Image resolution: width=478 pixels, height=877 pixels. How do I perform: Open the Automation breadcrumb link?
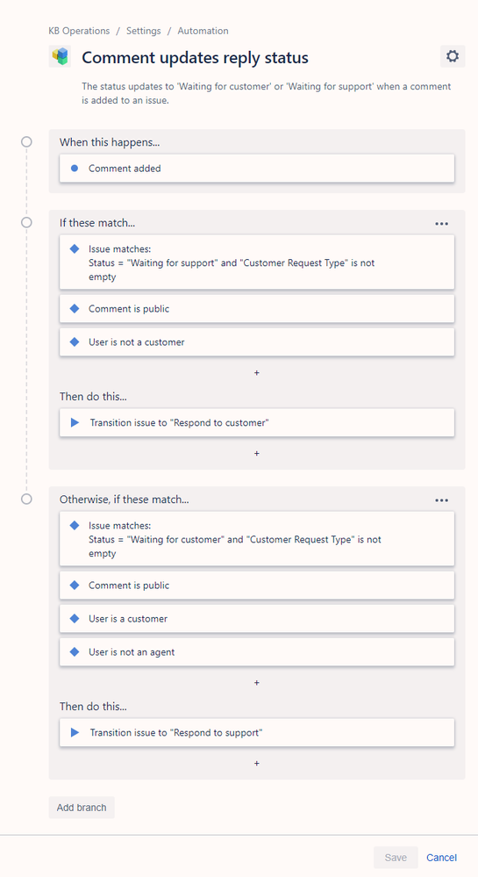[x=203, y=31]
